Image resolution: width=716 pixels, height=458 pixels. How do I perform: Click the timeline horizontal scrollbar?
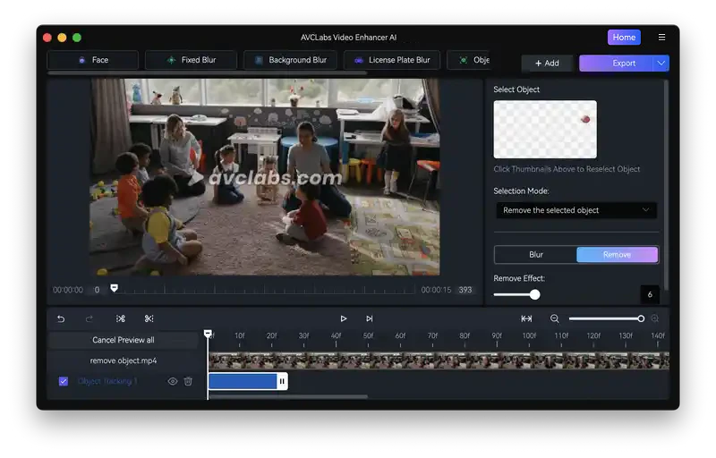pos(288,397)
